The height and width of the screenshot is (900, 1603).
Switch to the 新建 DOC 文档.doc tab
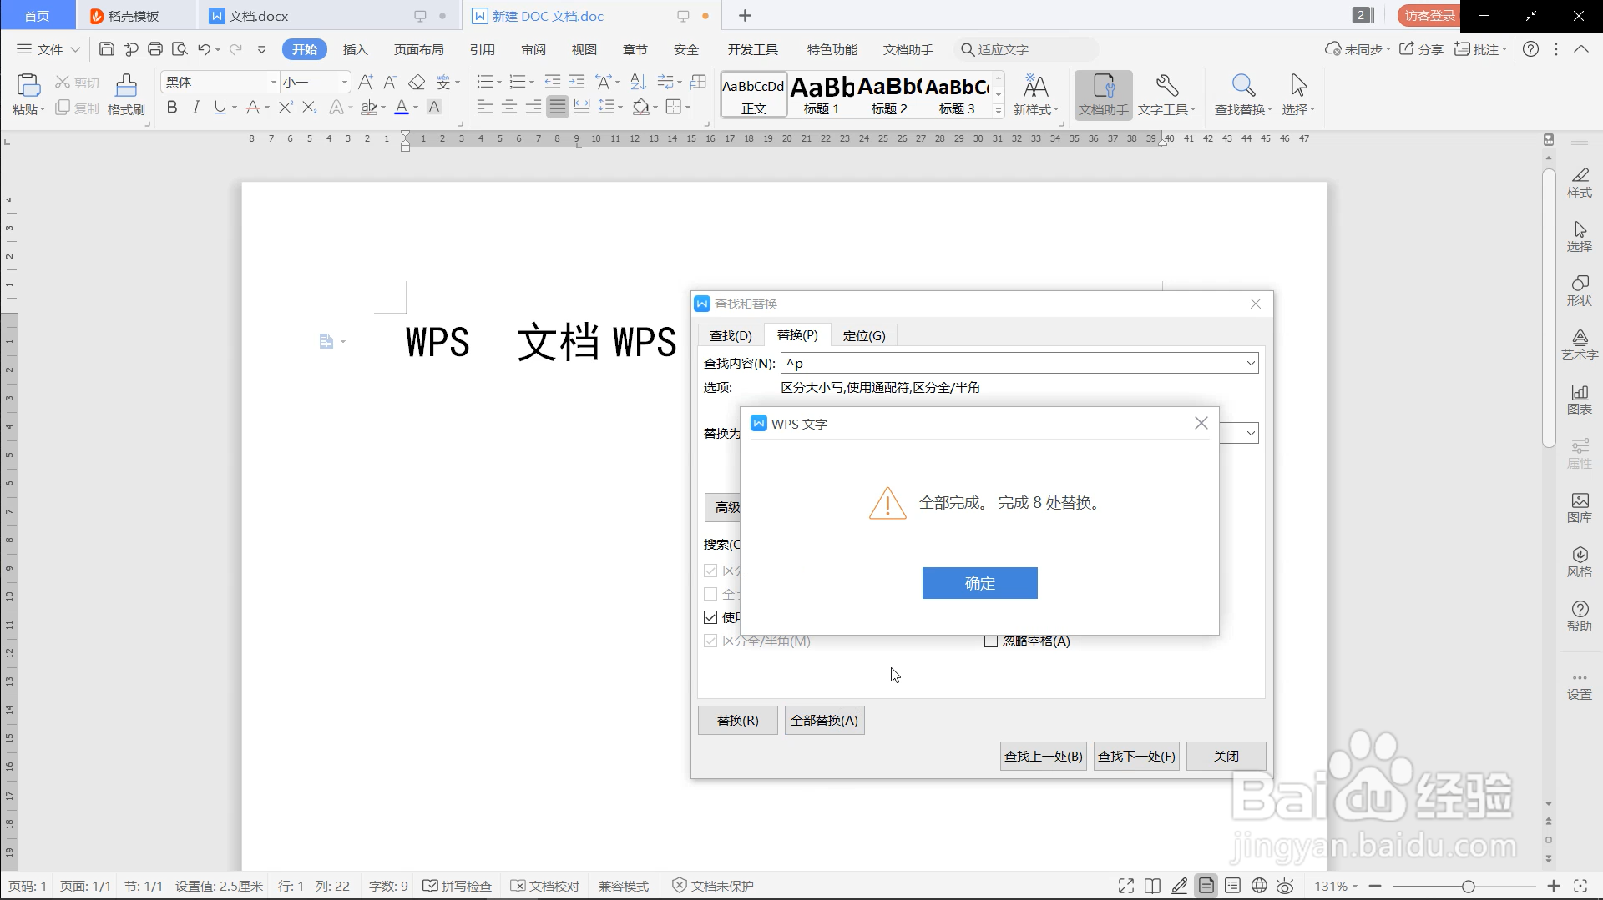pyautogui.click(x=546, y=15)
